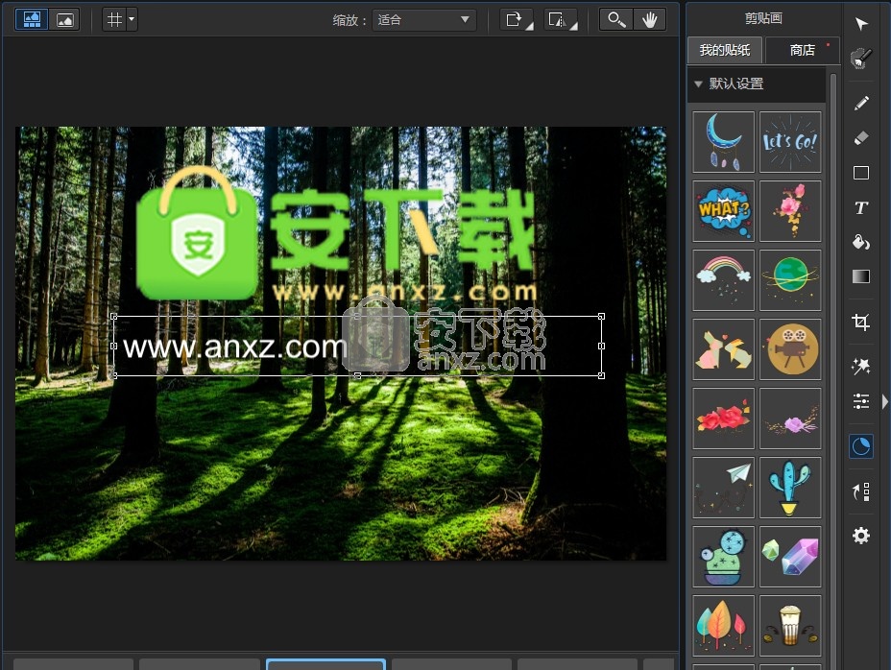Choose the purple flower branch sticker
This screenshot has width=891, height=670.
click(790, 419)
